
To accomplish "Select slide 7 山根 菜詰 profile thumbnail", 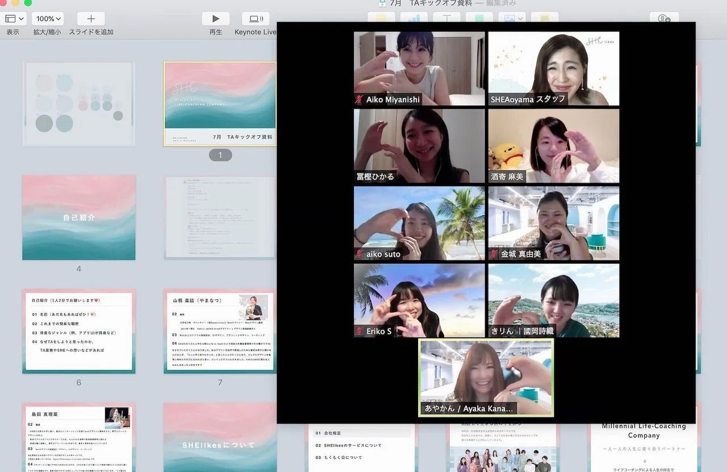I will click(x=220, y=331).
